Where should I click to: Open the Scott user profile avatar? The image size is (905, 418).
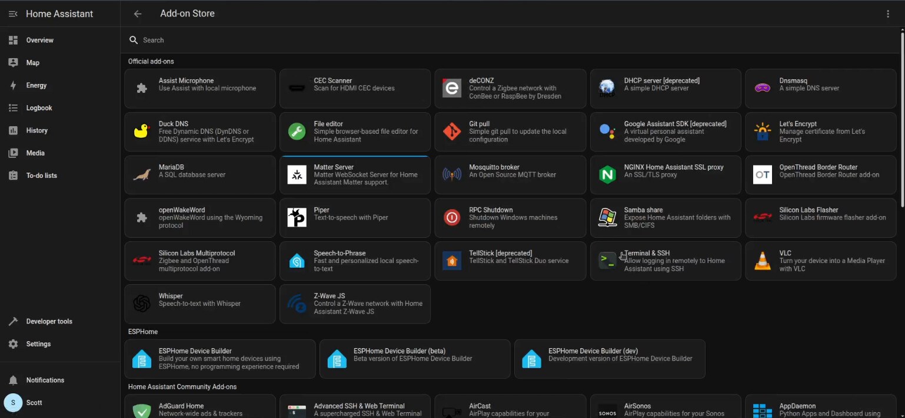[13, 403]
